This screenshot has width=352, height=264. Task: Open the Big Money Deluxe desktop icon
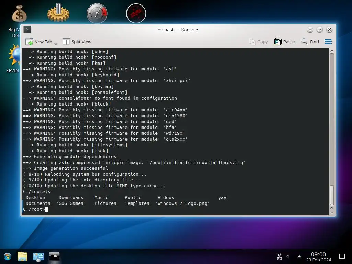tap(19, 14)
